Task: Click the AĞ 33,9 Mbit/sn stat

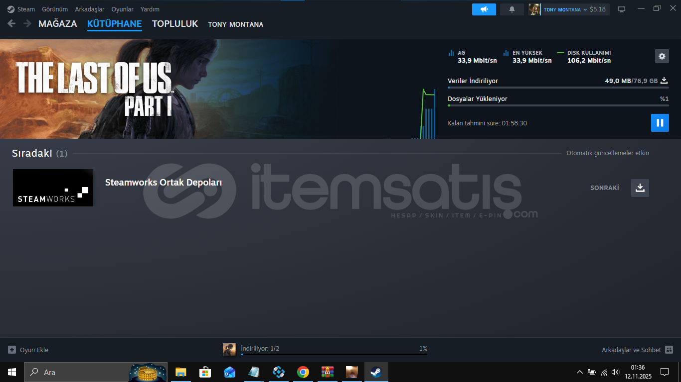Action: [473, 57]
